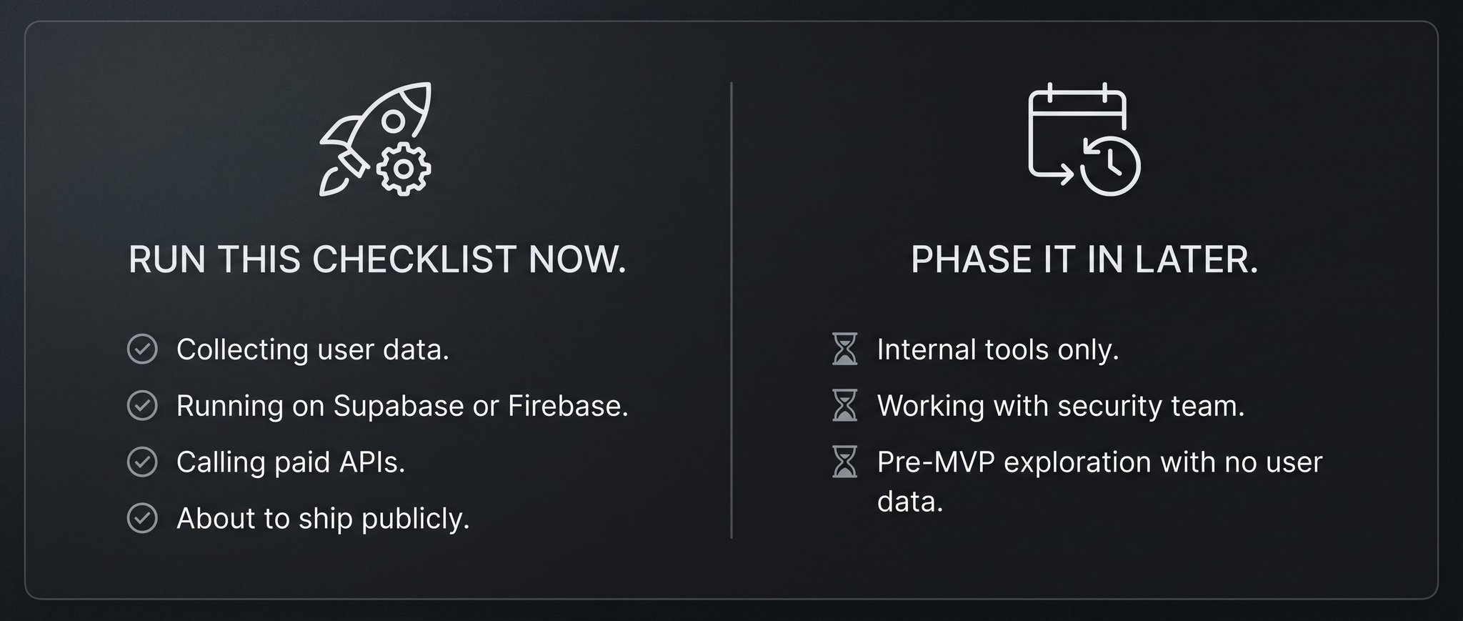
Task: Click the hourglass next to Pre-MVP exploration
Action: coord(845,462)
